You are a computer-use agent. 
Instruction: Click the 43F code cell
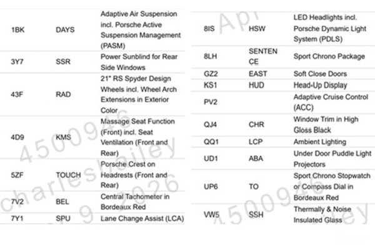tap(17, 94)
